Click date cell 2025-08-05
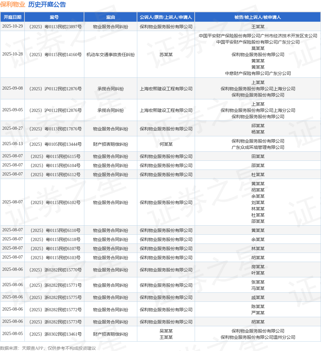321x351 pixels. coord(13,334)
